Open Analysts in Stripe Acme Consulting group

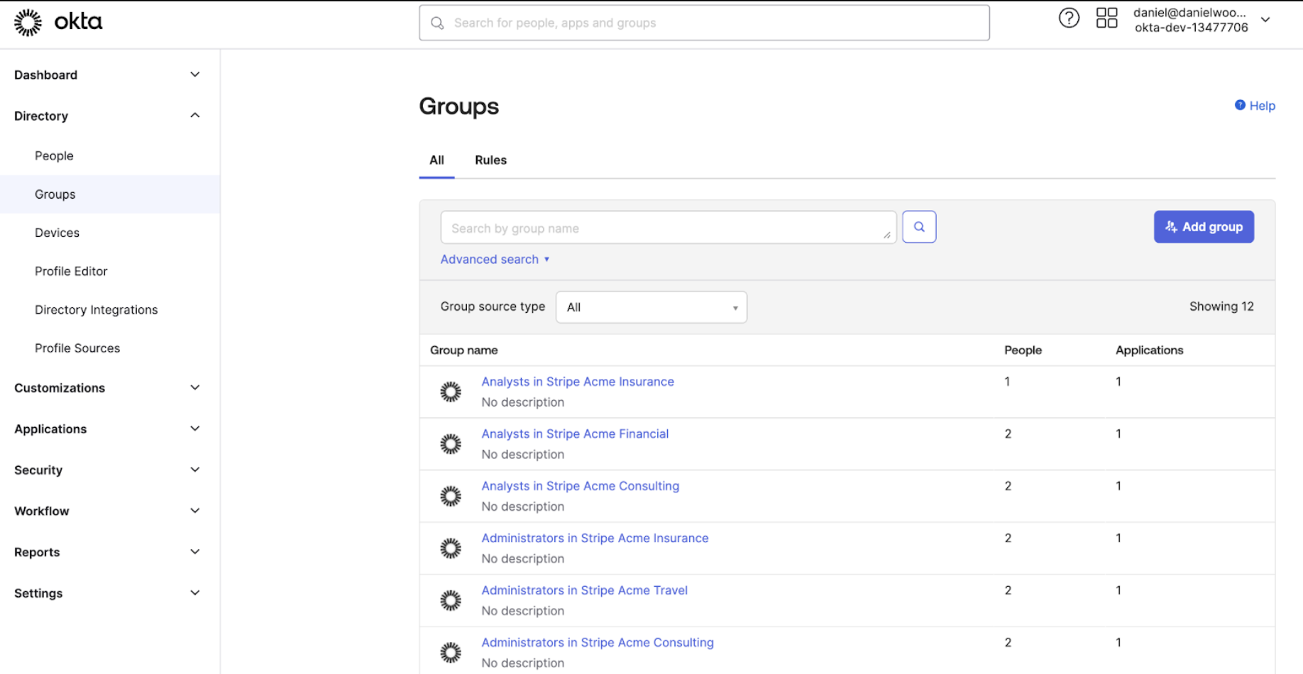pos(581,486)
